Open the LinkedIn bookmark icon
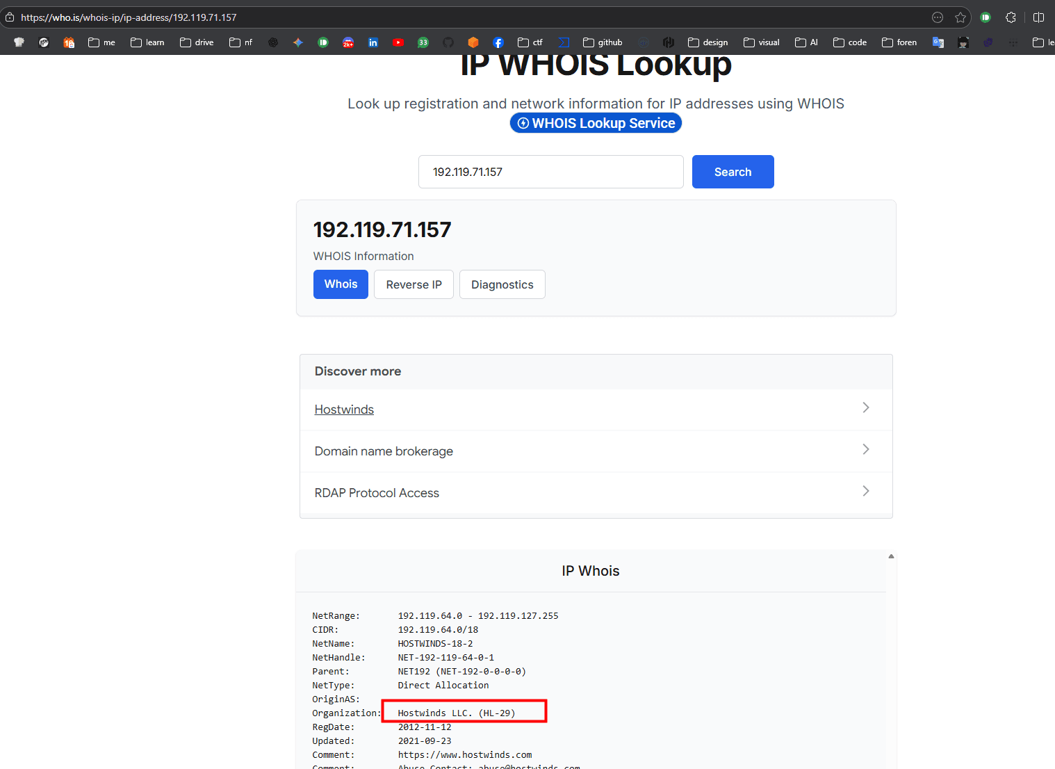 coord(373,42)
